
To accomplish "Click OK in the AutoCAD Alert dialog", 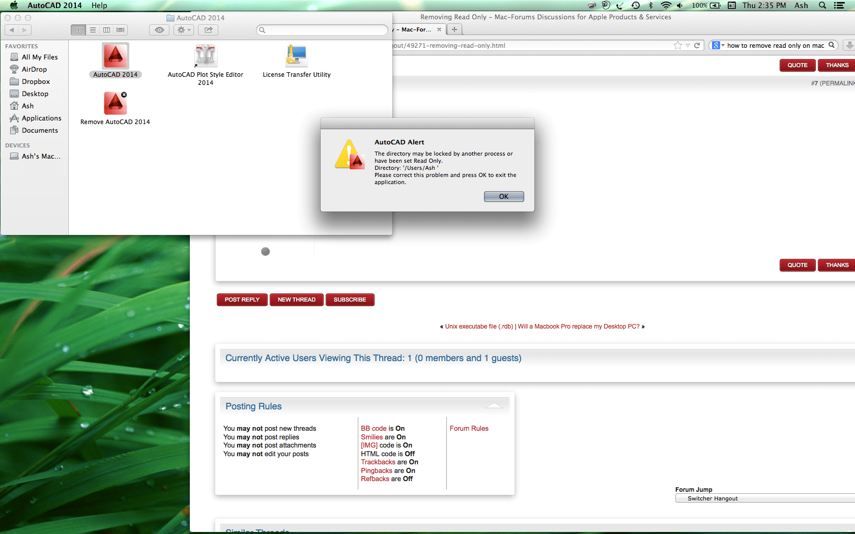I will [x=504, y=196].
